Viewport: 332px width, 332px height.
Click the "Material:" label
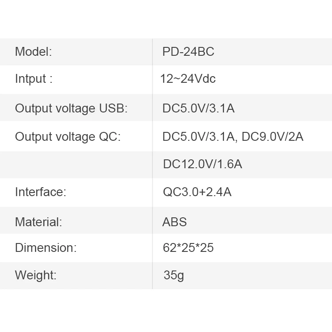pyautogui.click(x=39, y=222)
